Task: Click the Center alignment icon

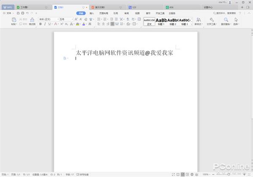Action: pos(103,24)
